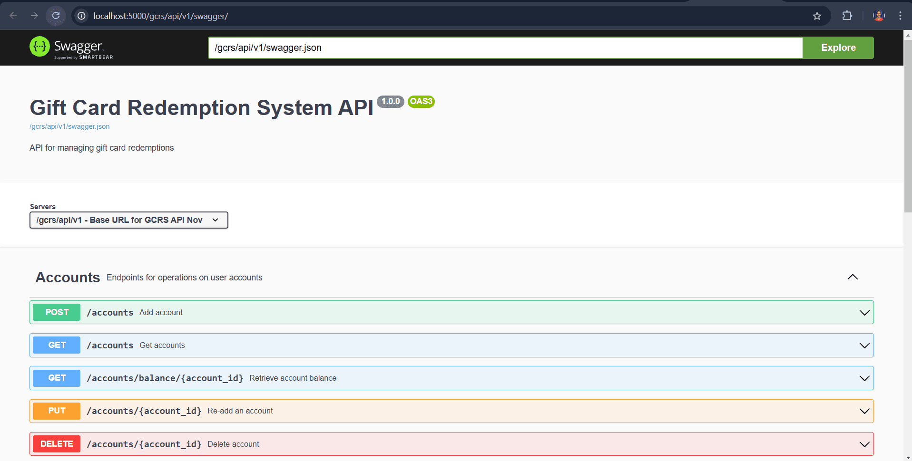This screenshot has height=461, width=912.
Task: Open the /gcrs/api/v1/swagger.json link
Action: (69, 126)
